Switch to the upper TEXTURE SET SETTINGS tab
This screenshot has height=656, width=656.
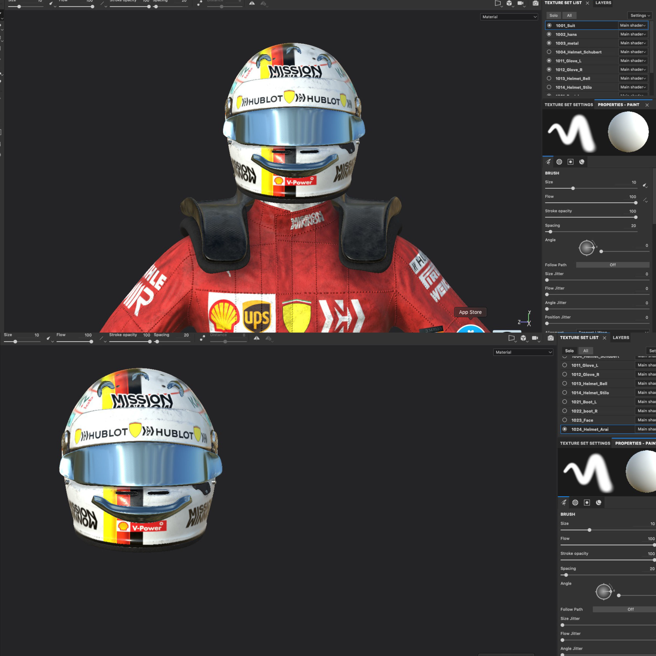click(569, 105)
